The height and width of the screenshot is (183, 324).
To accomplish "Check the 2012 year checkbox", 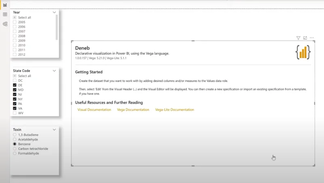I will coord(15,54).
